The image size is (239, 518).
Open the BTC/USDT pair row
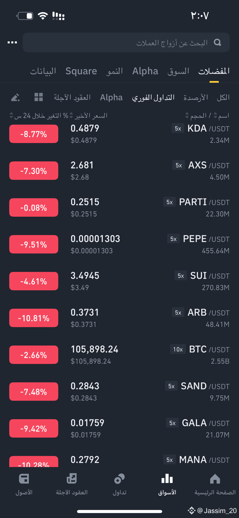click(119, 355)
